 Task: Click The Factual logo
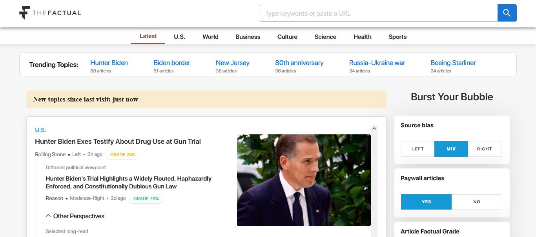coord(50,13)
